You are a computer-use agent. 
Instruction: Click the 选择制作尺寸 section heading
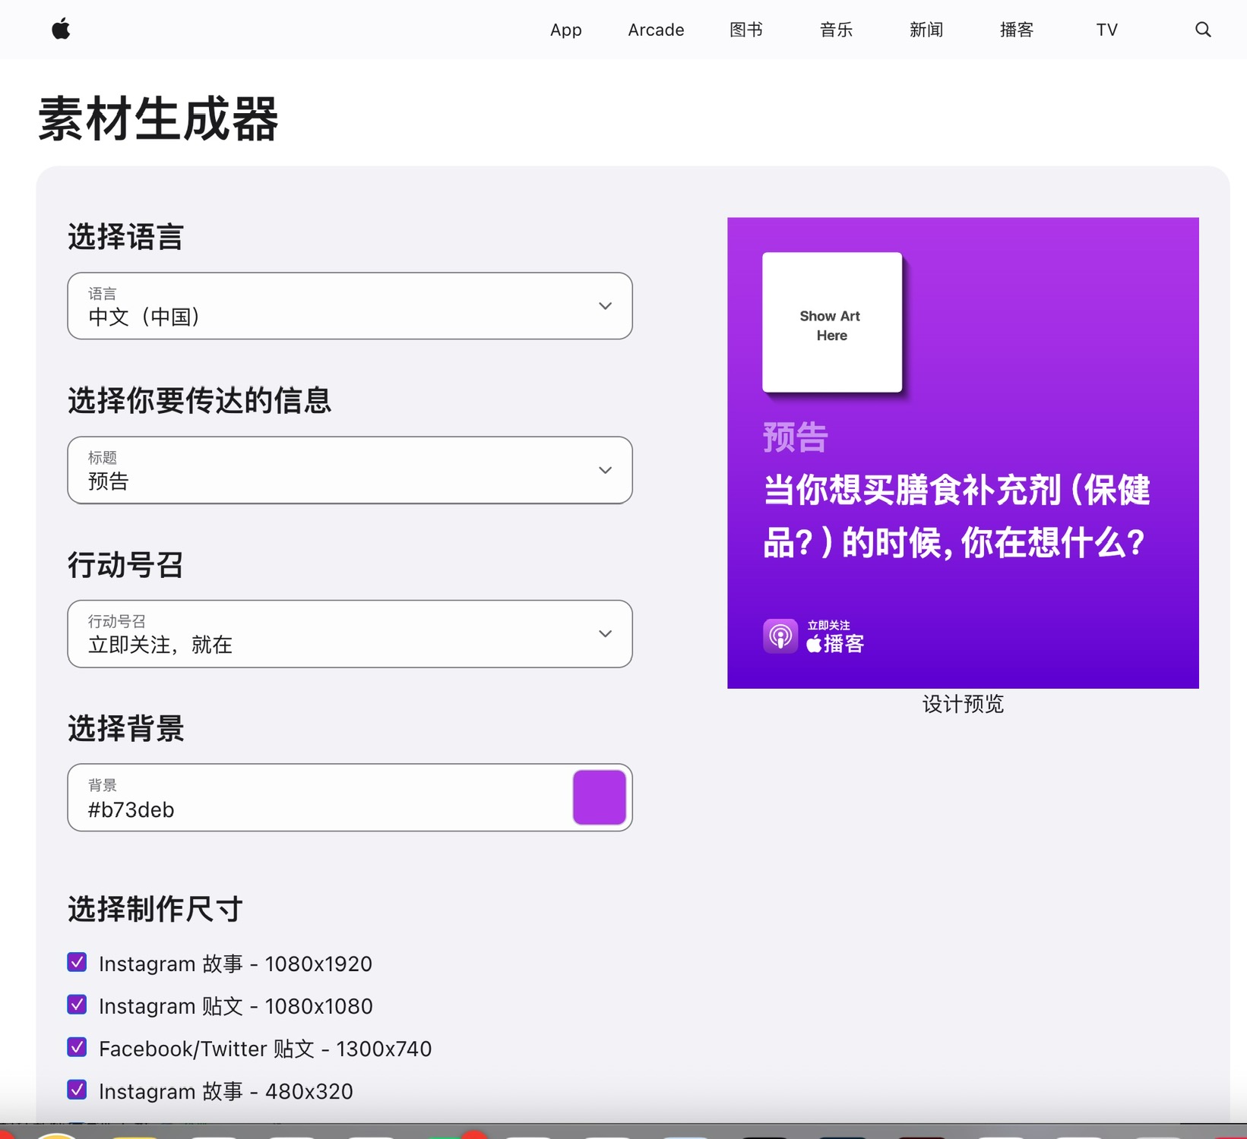click(155, 908)
